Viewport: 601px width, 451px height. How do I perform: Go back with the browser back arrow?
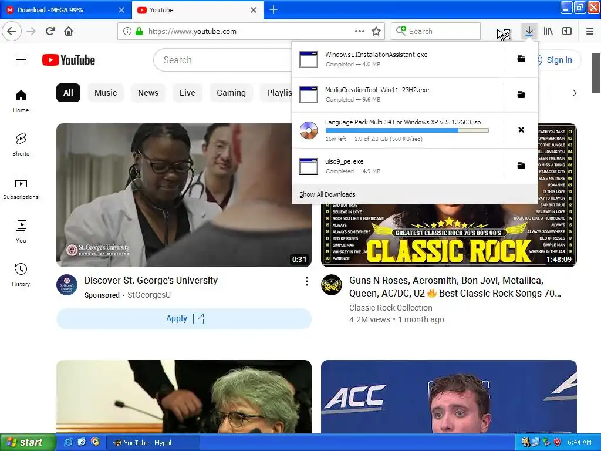coord(12,32)
